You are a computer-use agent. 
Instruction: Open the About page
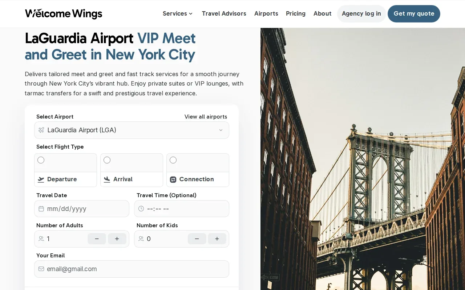[x=323, y=14]
